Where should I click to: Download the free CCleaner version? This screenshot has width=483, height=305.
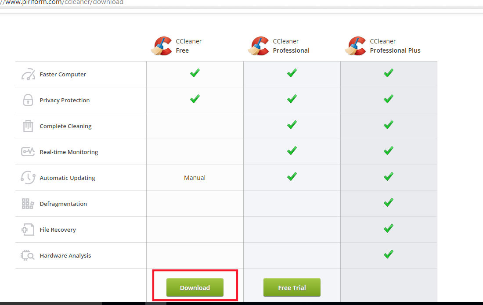195,287
